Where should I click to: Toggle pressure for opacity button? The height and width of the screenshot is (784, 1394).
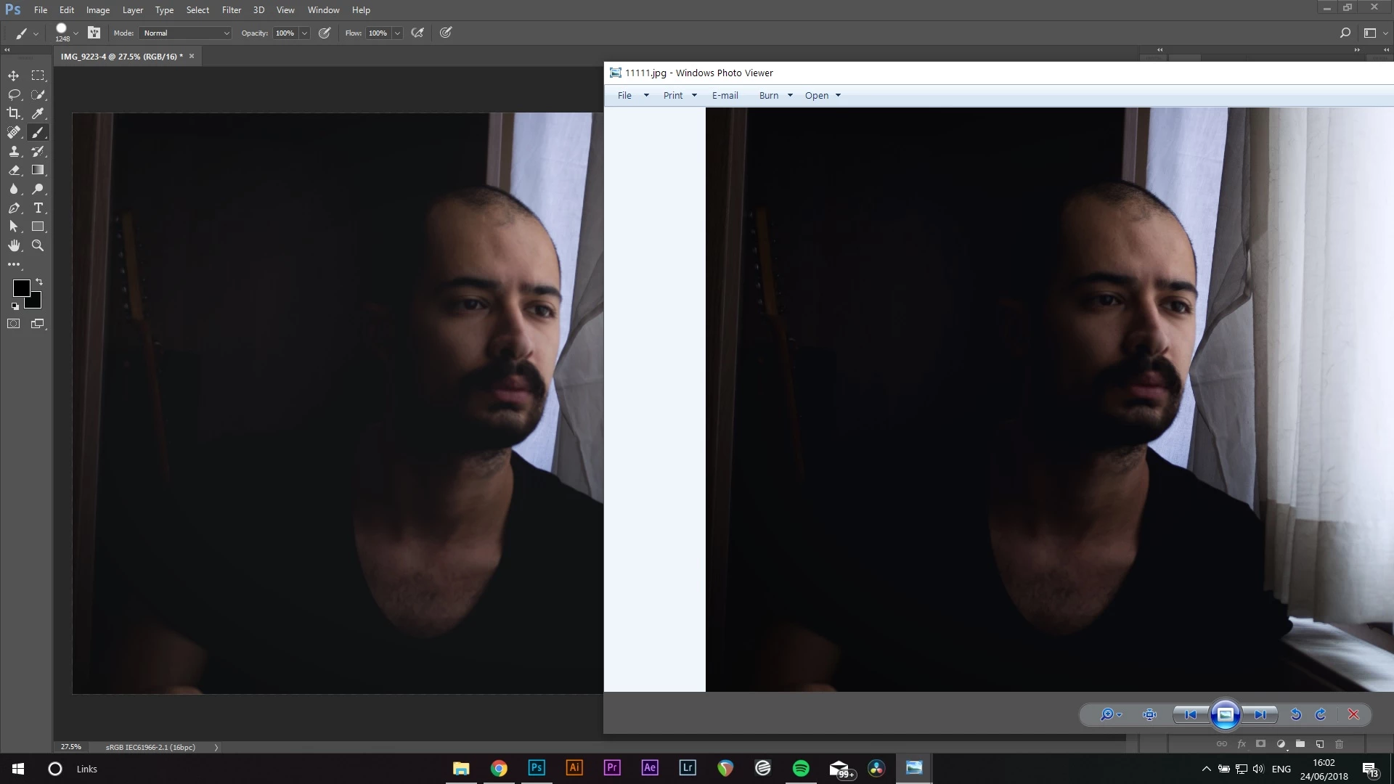325,33
